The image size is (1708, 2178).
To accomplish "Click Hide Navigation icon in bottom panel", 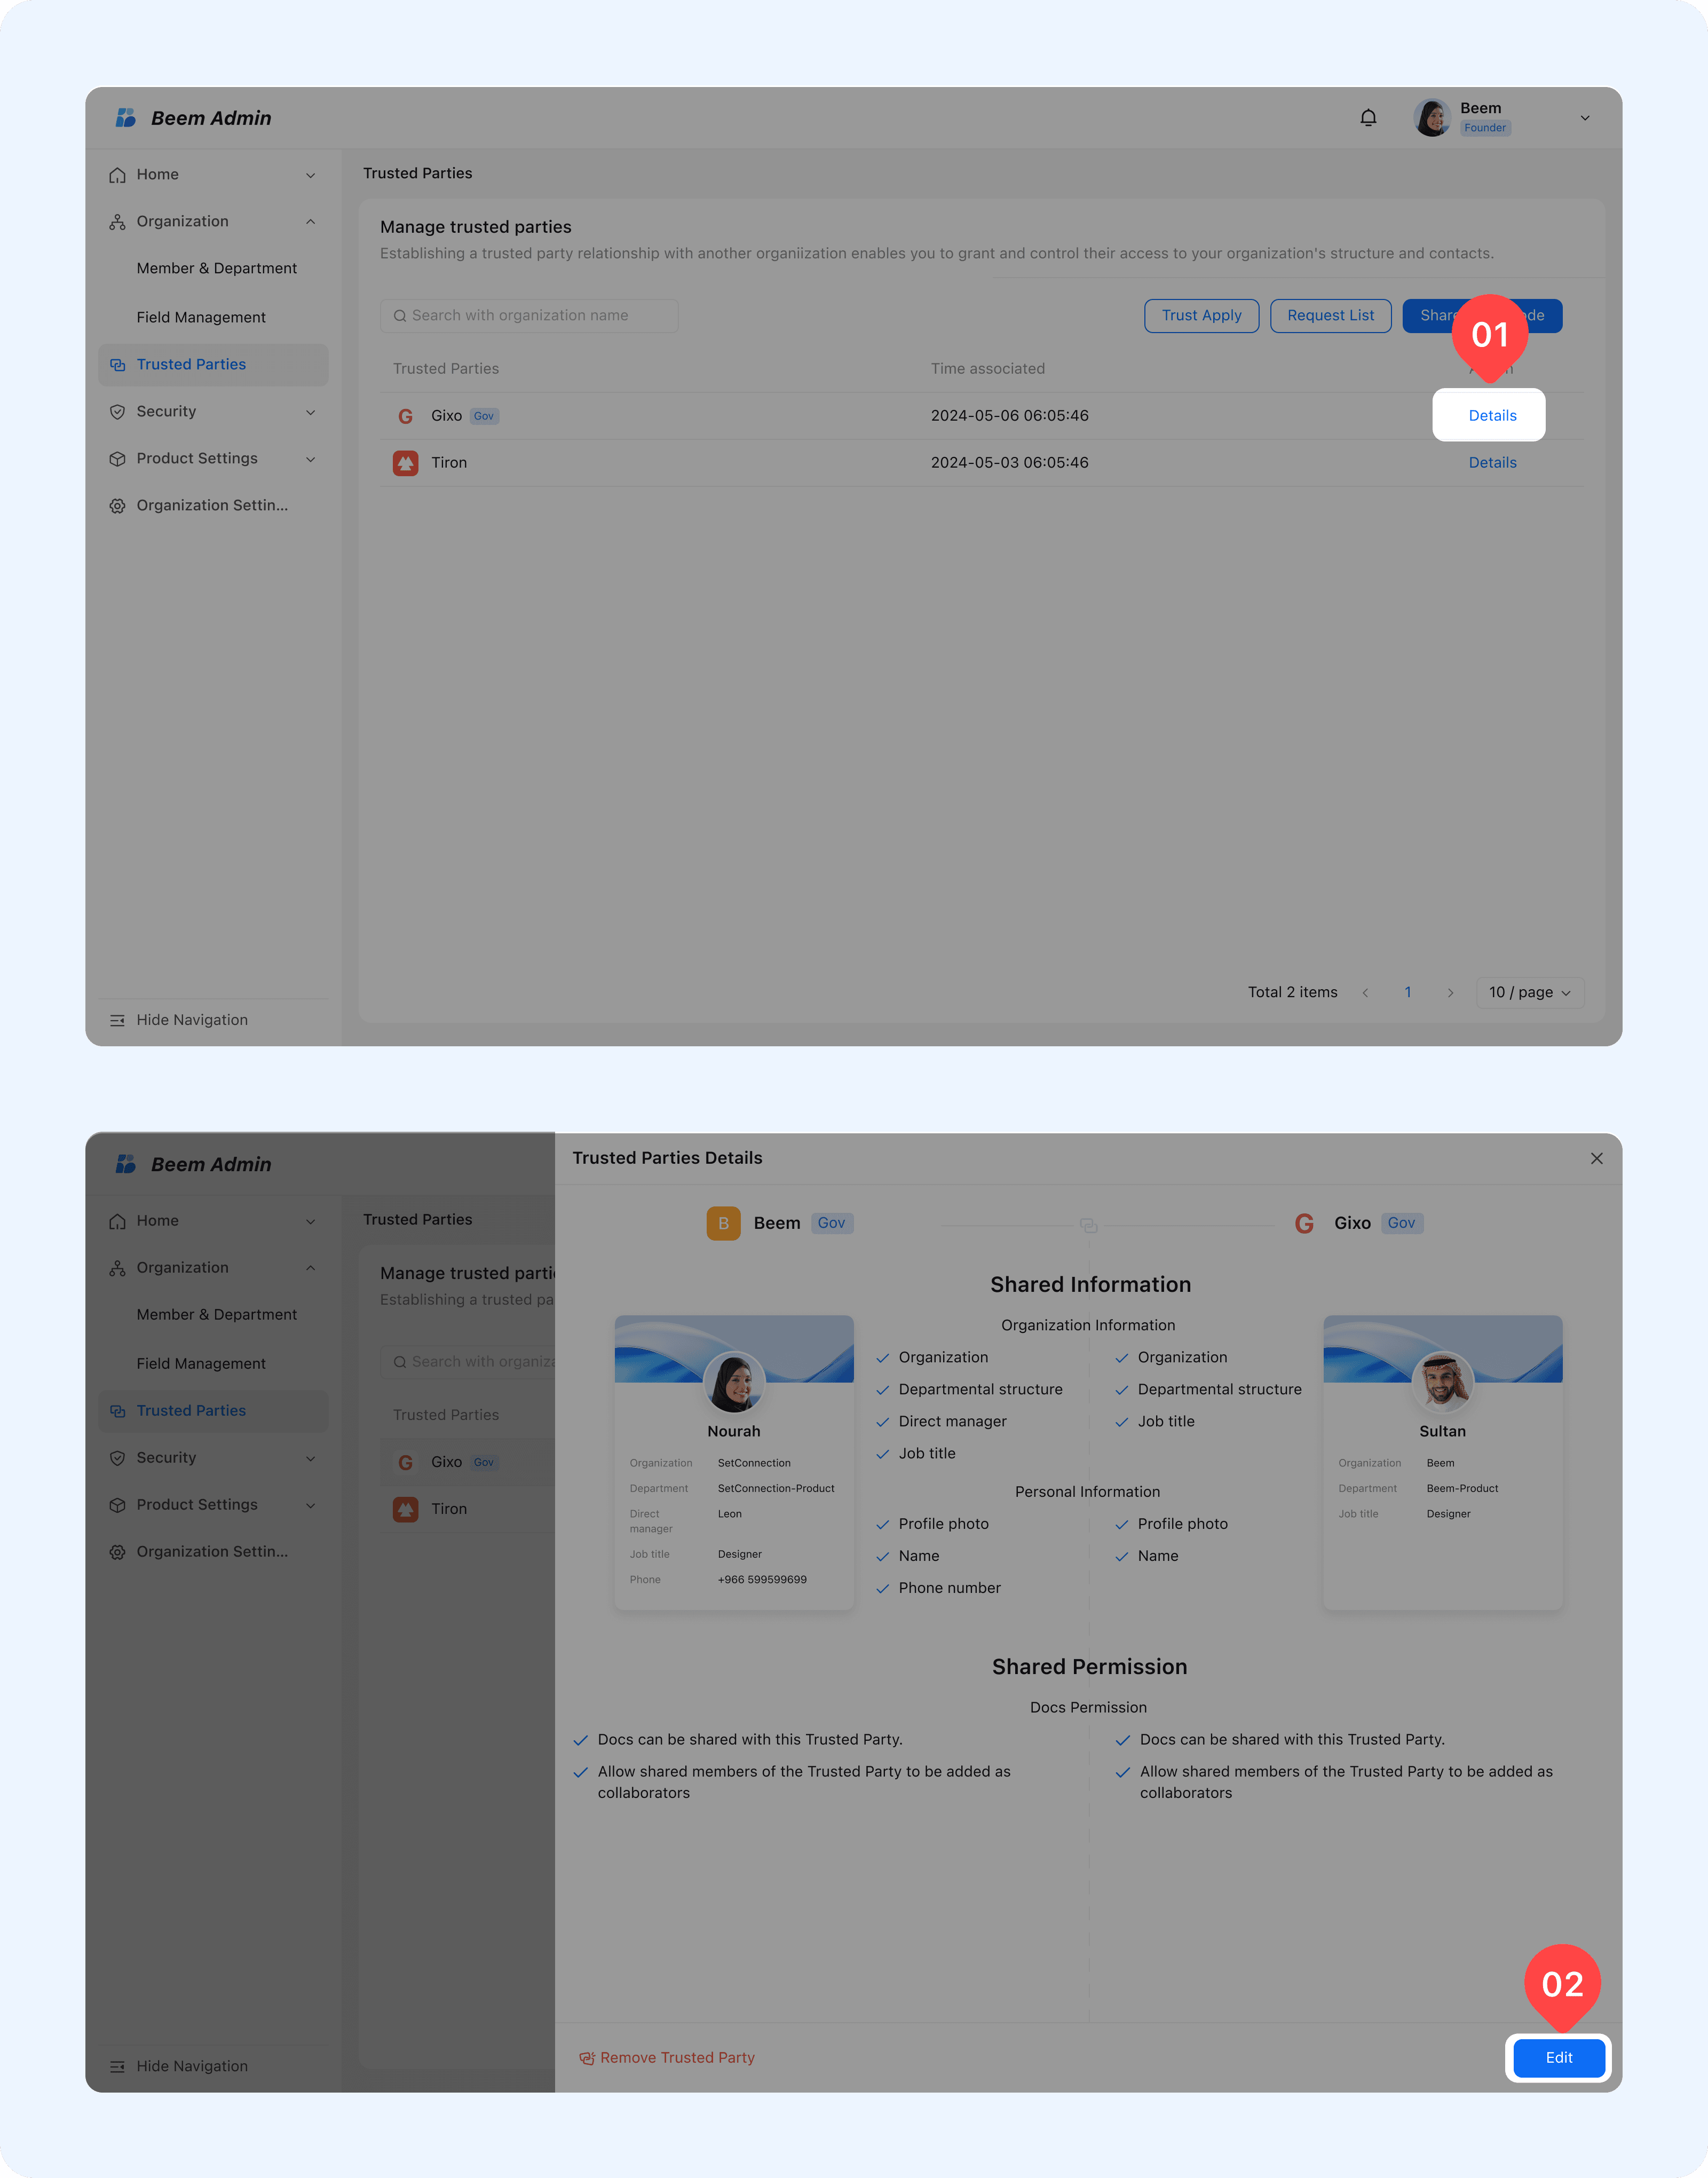I will click(x=117, y=2066).
